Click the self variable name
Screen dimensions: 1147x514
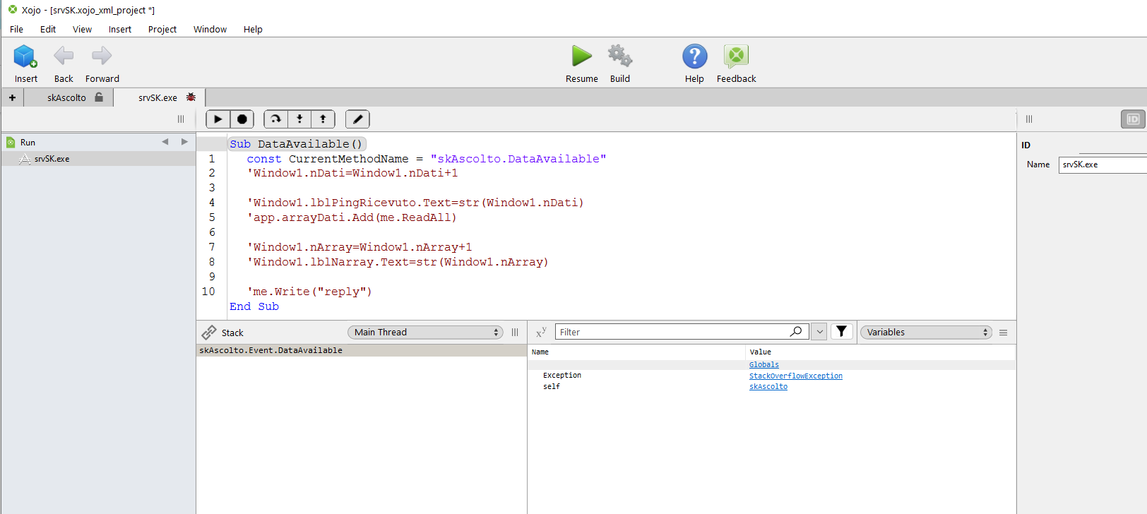pos(552,387)
